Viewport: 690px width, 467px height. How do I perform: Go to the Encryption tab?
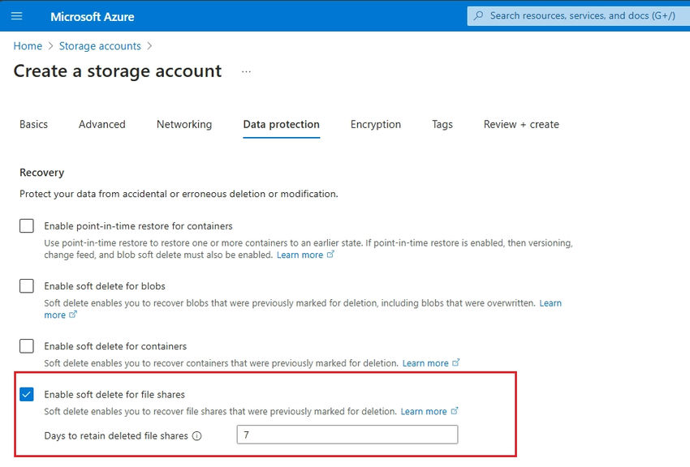376,124
